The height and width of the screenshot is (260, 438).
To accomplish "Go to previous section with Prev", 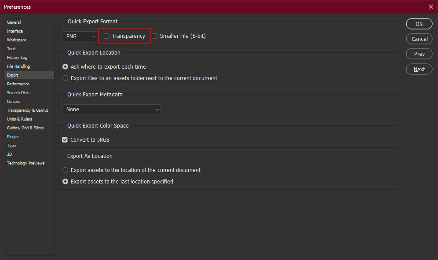I will (x=419, y=54).
